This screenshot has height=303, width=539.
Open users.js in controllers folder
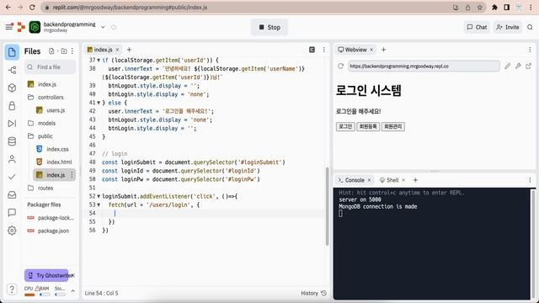point(56,110)
